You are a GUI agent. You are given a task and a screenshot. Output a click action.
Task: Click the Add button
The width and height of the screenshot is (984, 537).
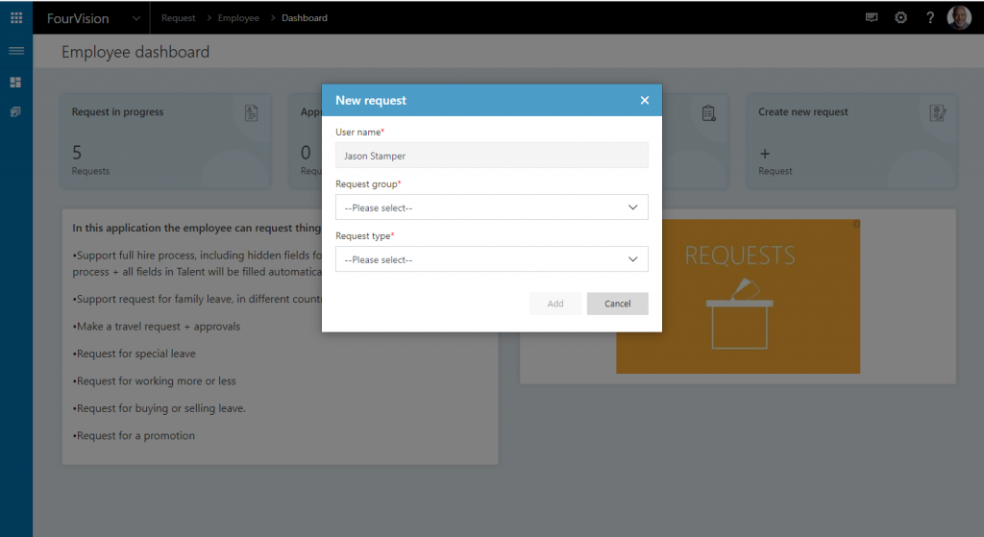coord(555,304)
